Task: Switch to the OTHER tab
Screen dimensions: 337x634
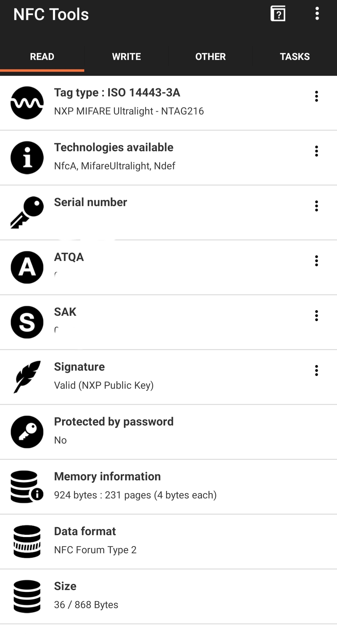Action: tap(211, 57)
